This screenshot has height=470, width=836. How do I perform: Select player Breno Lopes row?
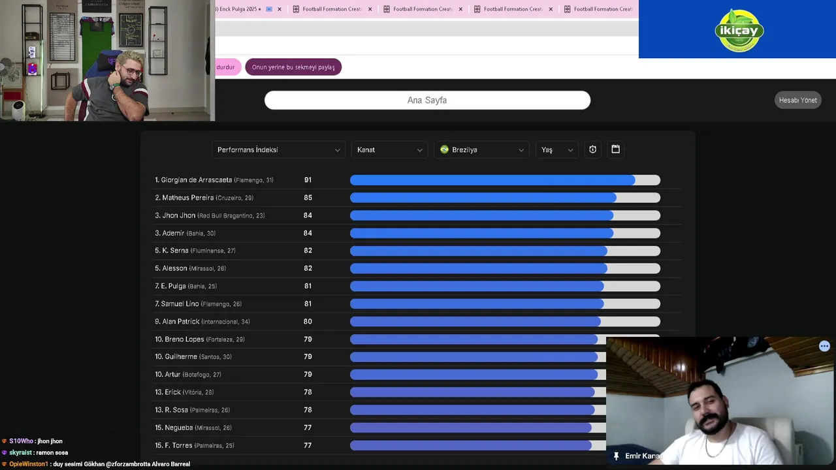pos(379,339)
